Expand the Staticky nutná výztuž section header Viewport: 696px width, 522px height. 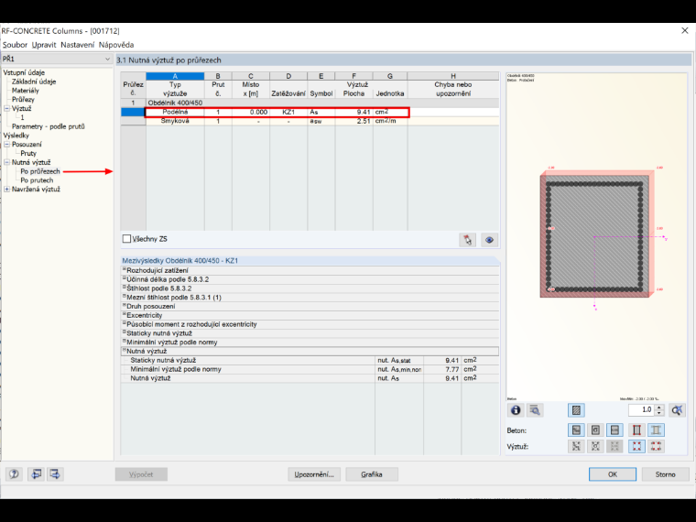point(125,332)
